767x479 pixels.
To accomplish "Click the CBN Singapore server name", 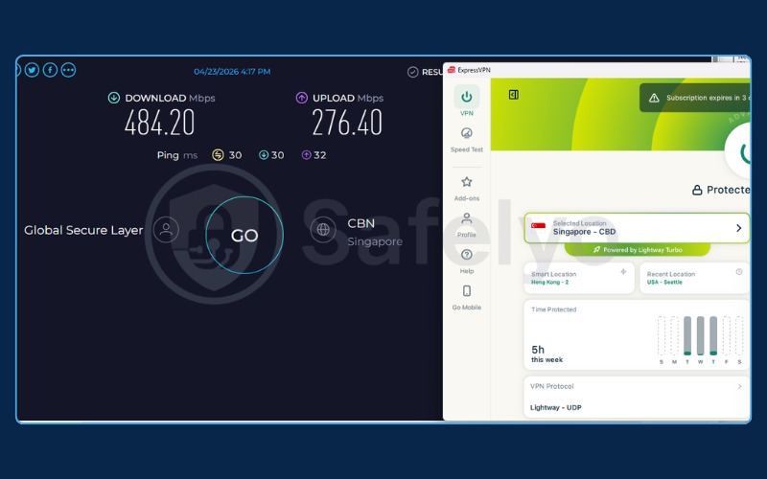I will pyautogui.click(x=375, y=232).
